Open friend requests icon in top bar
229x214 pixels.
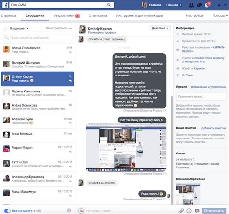(x=191, y=5)
